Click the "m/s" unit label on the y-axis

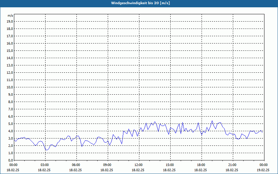10,16
